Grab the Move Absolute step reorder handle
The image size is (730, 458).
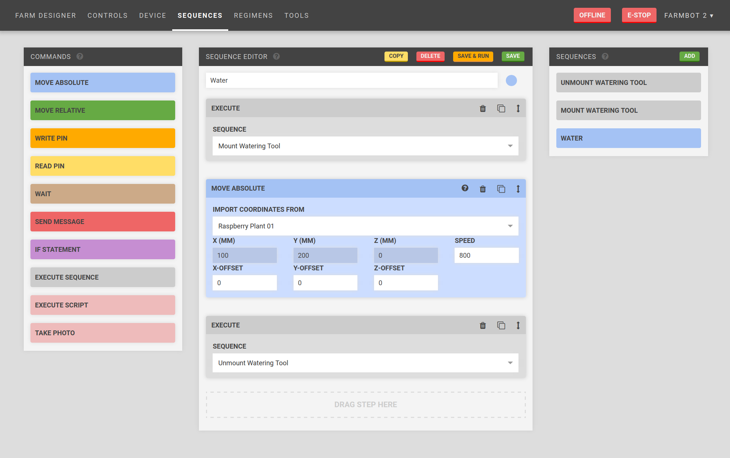click(x=518, y=189)
